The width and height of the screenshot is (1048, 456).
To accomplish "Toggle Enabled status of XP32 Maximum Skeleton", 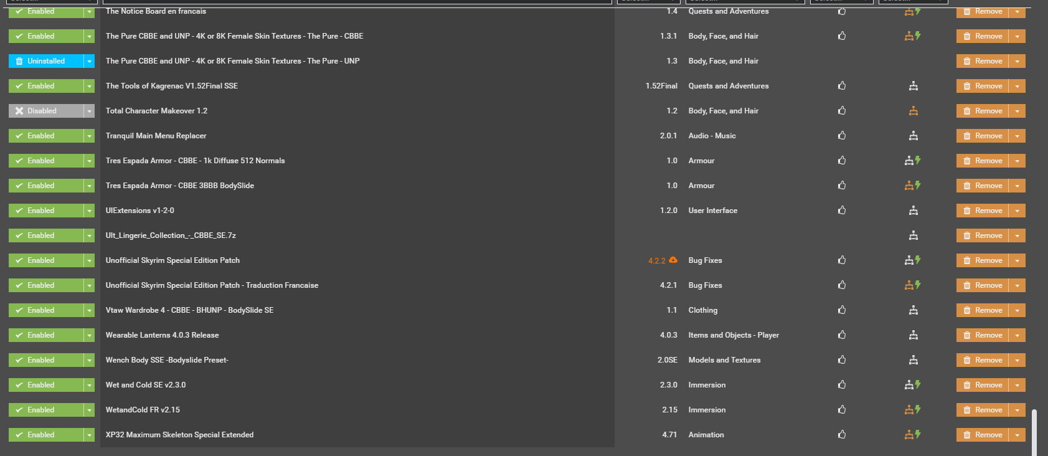I will pyautogui.click(x=46, y=435).
